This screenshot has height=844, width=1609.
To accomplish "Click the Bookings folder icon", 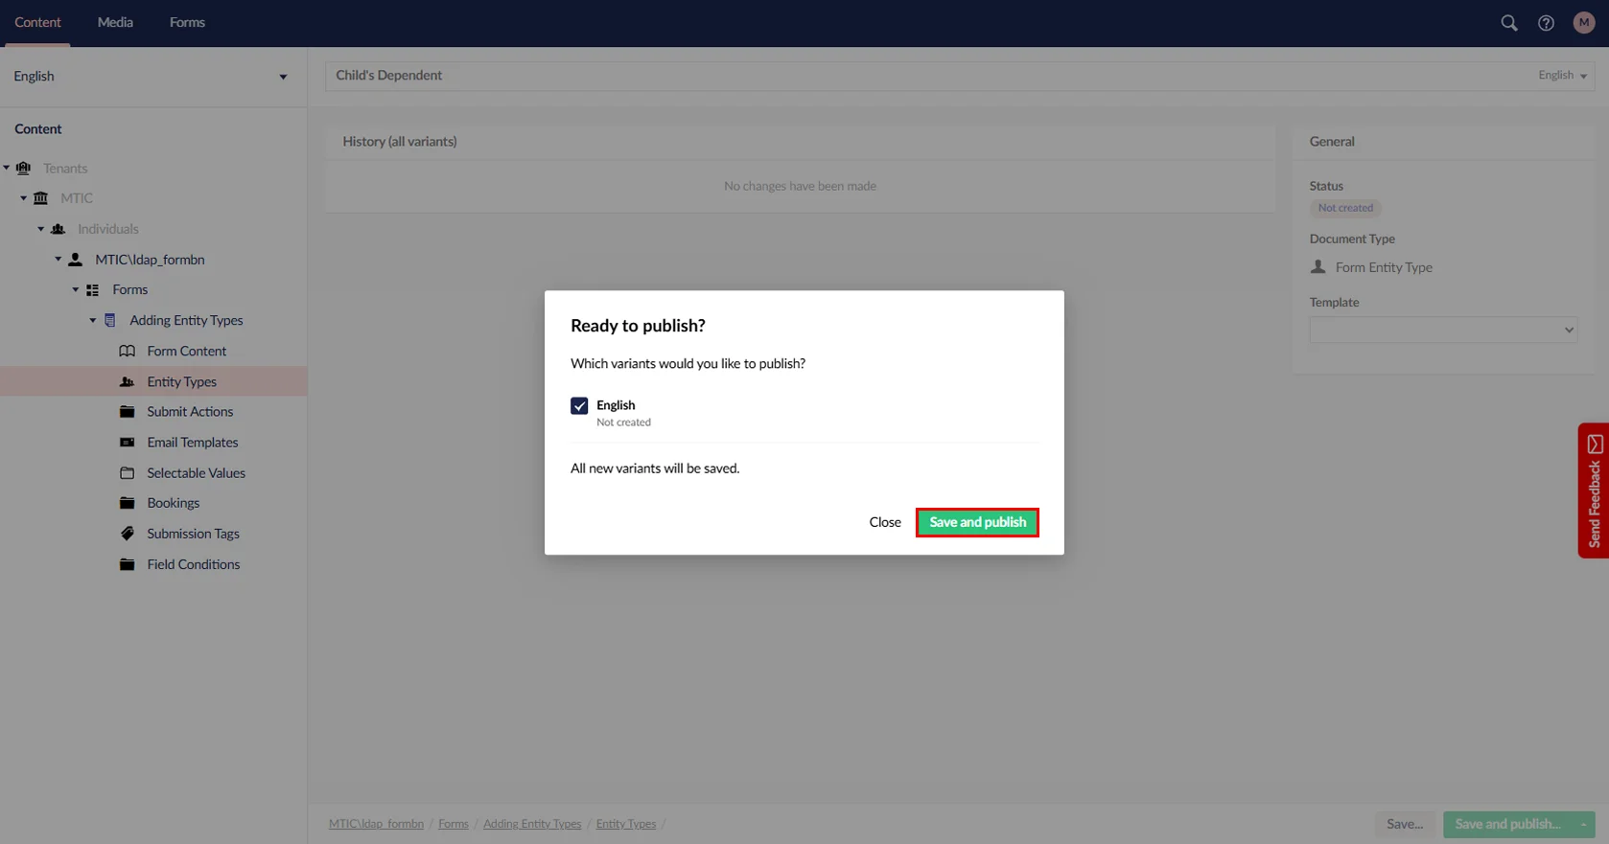I will [127, 503].
